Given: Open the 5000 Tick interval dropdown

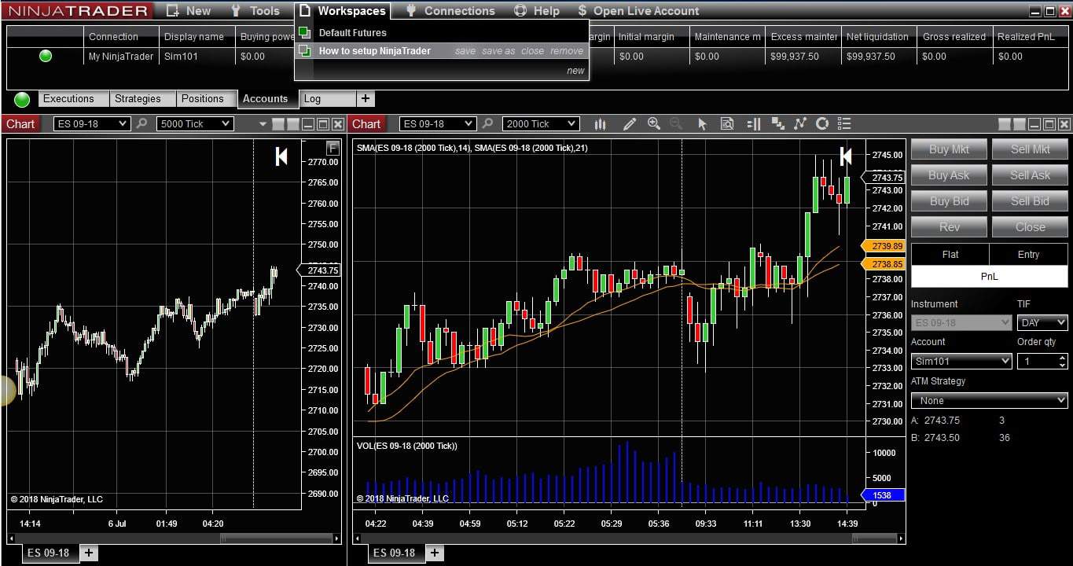Looking at the screenshot, I should tap(195, 123).
